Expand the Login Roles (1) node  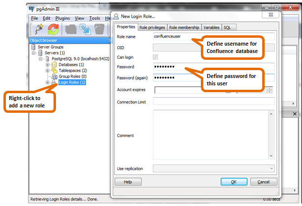[48, 82]
